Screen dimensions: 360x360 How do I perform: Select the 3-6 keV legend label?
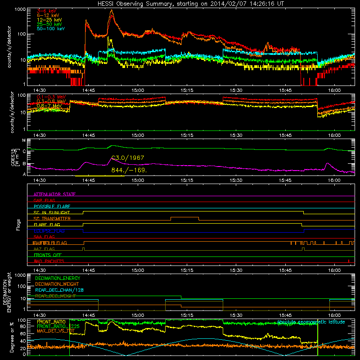46,11
